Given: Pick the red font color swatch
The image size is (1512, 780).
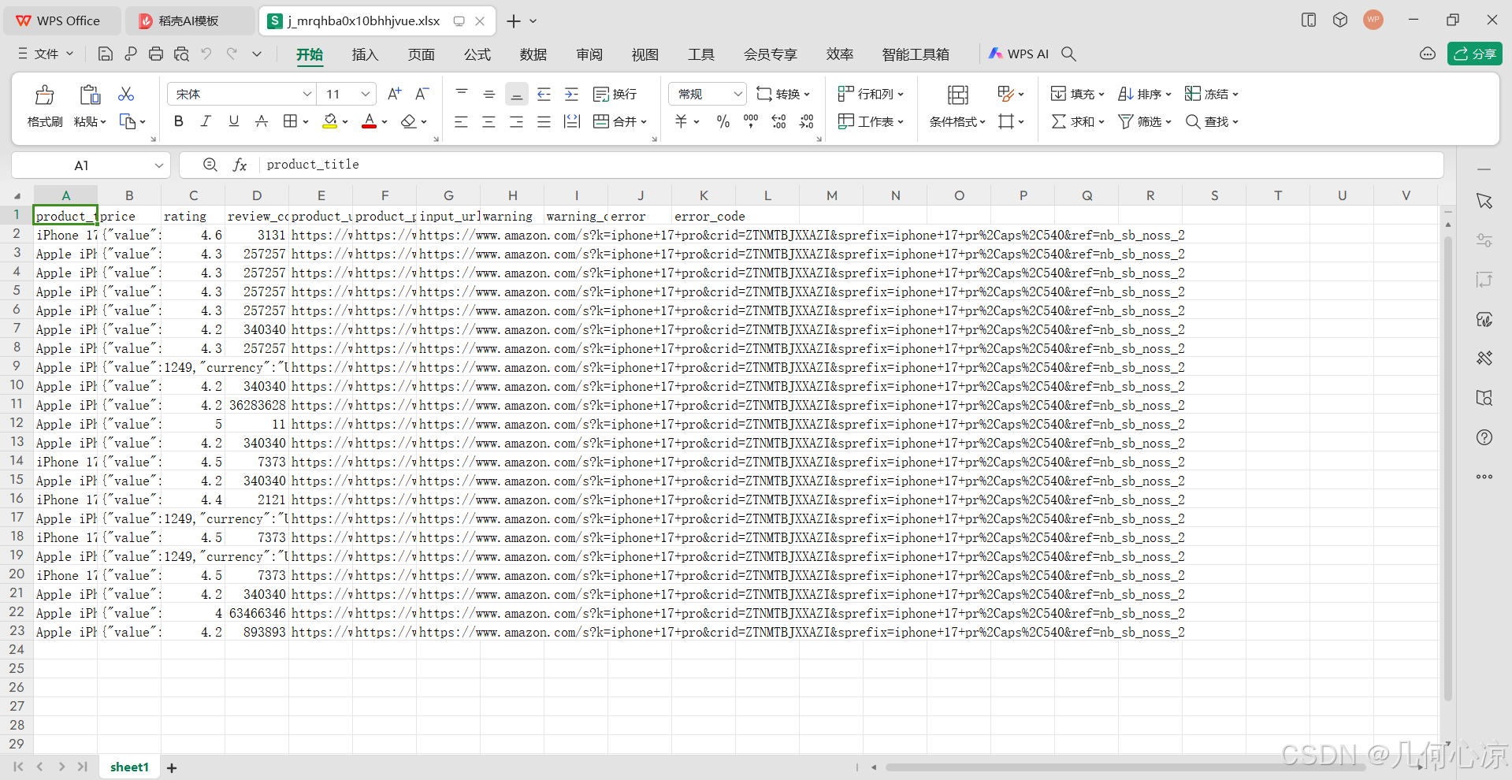Looking at the screenshot, I should click(x=369, y=121).
